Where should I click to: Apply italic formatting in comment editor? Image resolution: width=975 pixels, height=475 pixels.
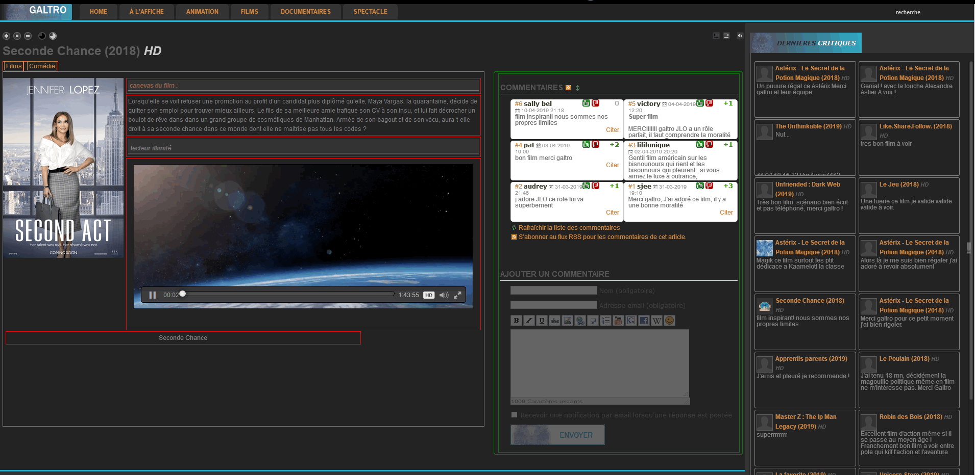529,321
